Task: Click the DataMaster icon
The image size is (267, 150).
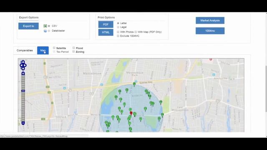Action: tap(45, 31)
